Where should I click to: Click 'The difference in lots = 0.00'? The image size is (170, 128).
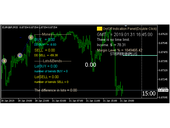pyautogui.click(x=56, y=90)
